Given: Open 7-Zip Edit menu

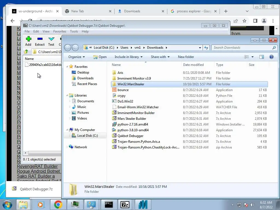Looking at the screenshot, I should 36,31.
